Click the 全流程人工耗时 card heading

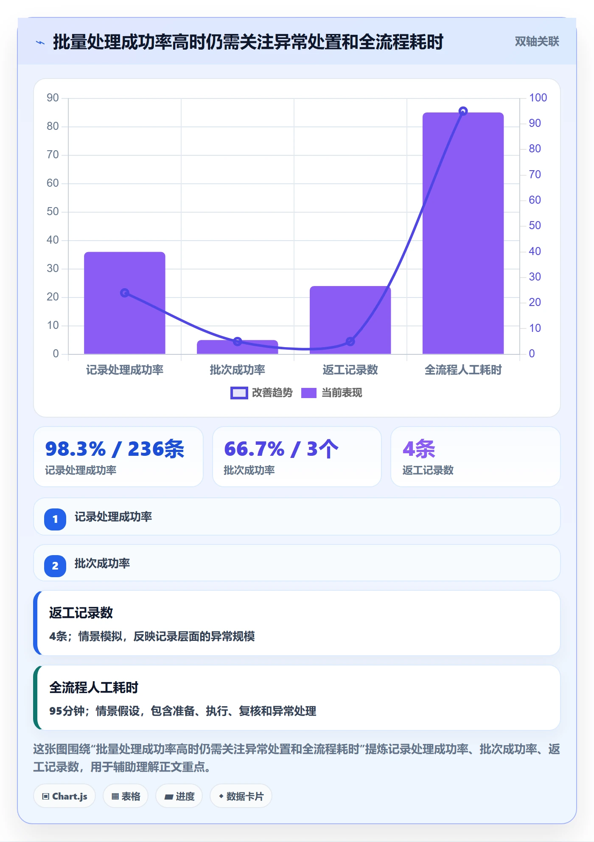click(94, 688)
